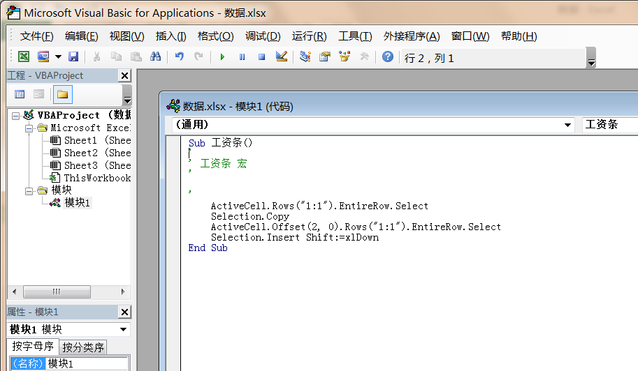Click the Cut scissors icon

coord(96,56)
